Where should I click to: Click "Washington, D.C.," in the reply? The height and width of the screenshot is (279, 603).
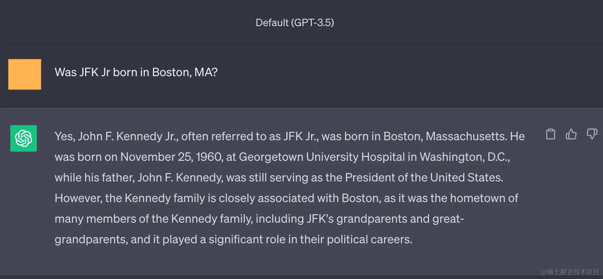[x=465, y=157]
